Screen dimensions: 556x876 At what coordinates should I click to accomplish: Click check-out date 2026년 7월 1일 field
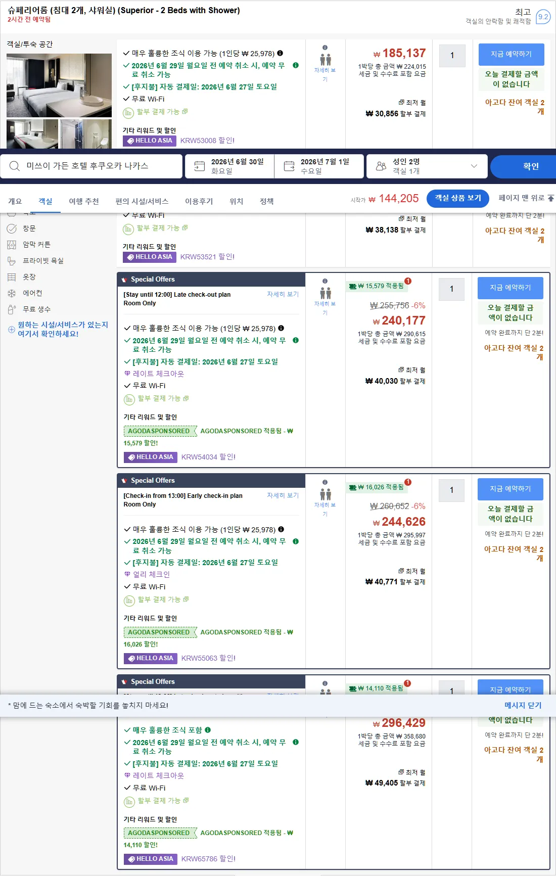coord(319,166)
